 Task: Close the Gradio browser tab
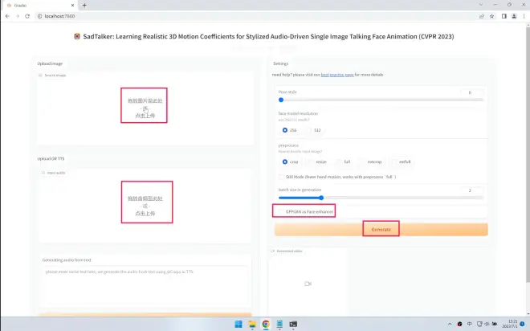[x=72, y=6]
